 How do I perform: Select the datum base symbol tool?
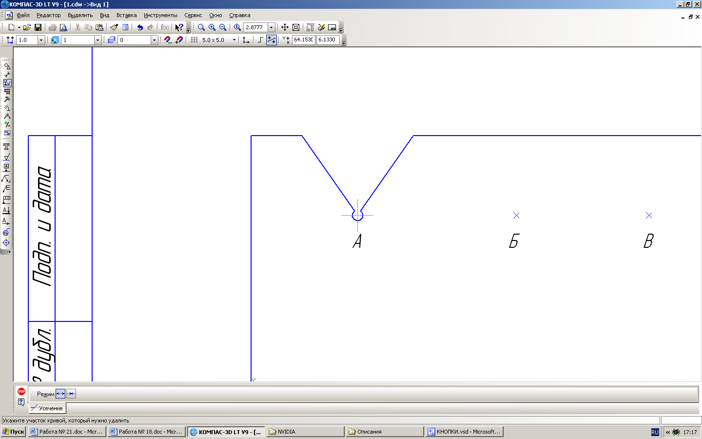[x=6, y=168]
